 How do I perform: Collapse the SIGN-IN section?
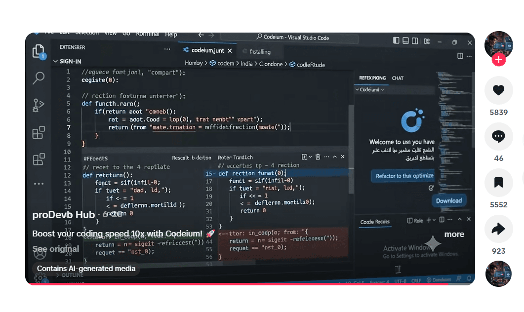(x=67, y=62)
